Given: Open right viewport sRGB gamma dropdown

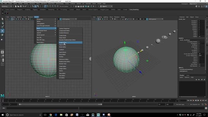Looking at the screenshot, I should point(156,19).
